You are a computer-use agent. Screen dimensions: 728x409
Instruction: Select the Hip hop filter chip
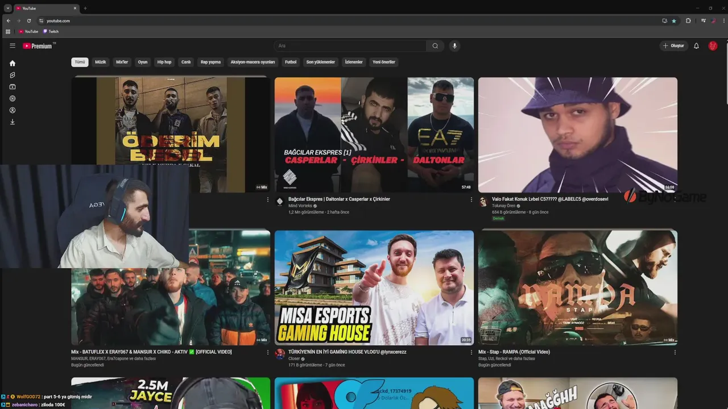pos(164,62)
